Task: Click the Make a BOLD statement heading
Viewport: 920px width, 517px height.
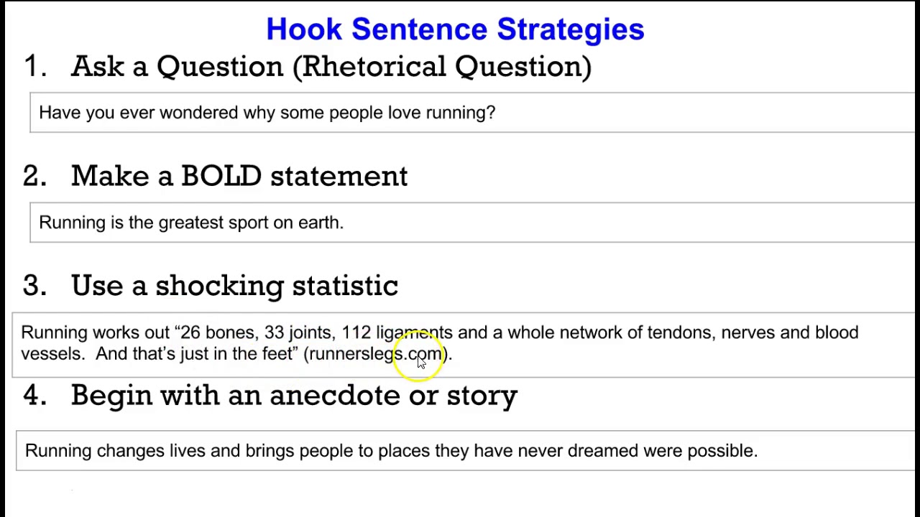Action: click(239, 176)
